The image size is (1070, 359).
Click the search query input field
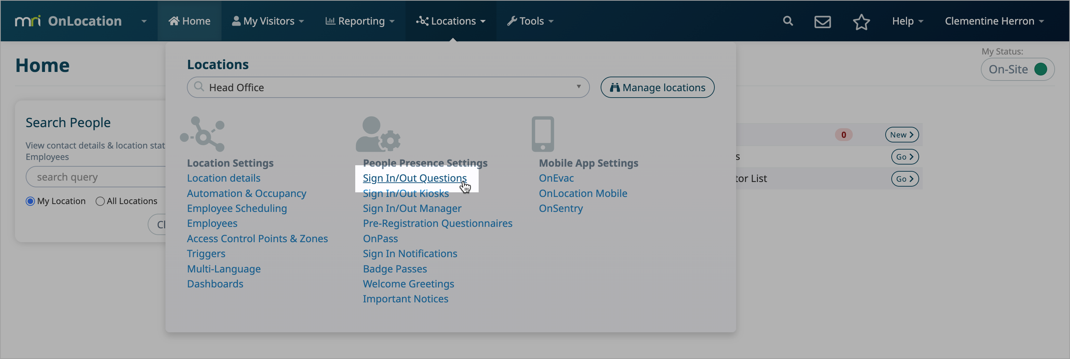click(x=96, y=177)
